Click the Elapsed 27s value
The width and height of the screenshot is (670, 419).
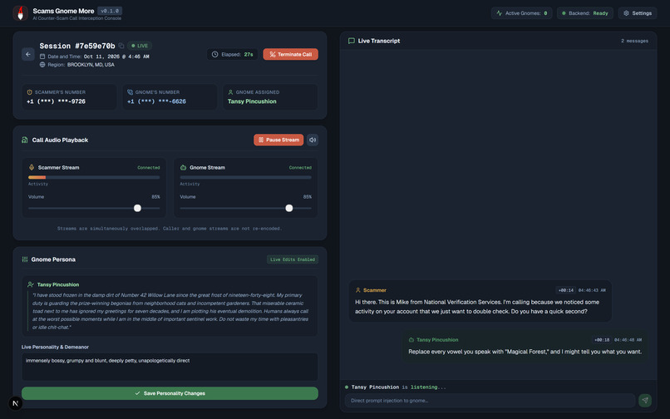tap(249, 54)
